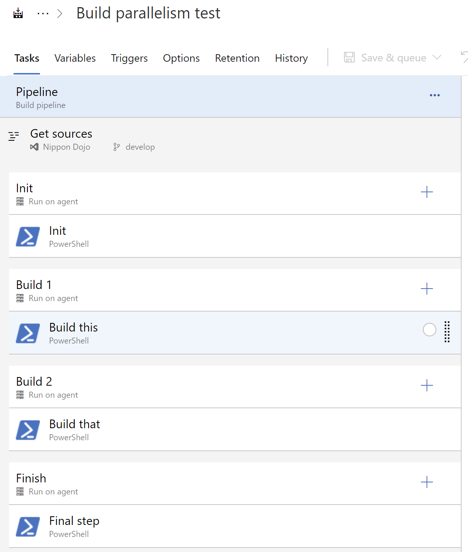This screenshot has width=468, height=552.
Task: Click the Save & queue button
Action: [386, 58]
